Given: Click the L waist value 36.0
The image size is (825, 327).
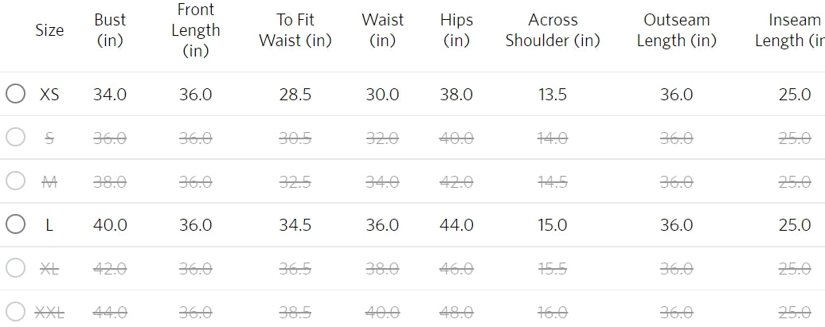Looking at the screenshot, I should point(382,225).
